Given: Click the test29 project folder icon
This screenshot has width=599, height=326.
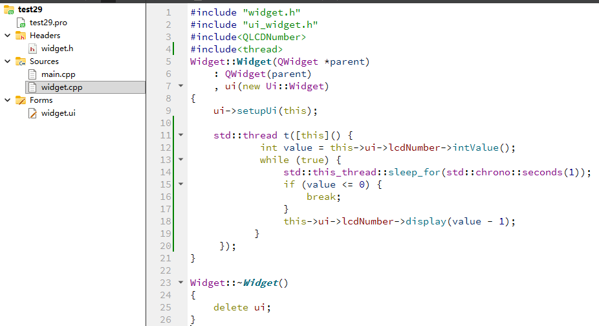Looking at the screenshot, I should coord(9,10).
